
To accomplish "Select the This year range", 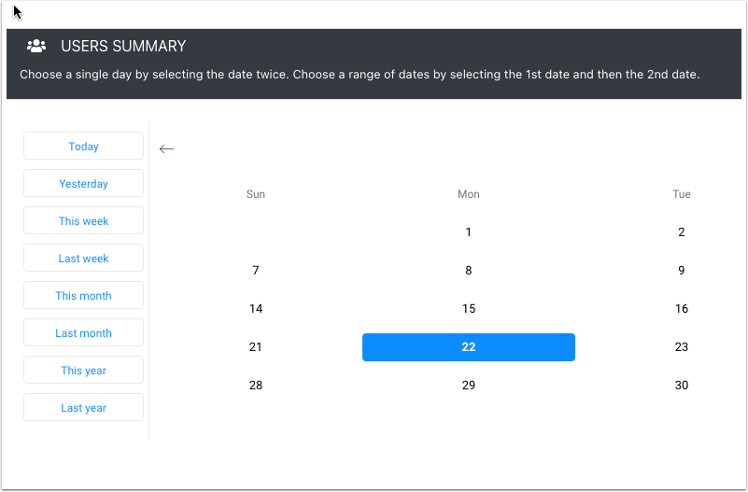I will (x=83, y=371).
